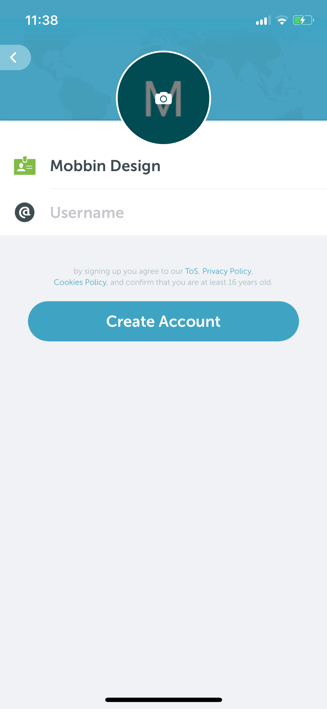Image resolution: width=327 pixels, height=709 pixels.
Task: Tap the home indicator bar
Action: [163, 700]
